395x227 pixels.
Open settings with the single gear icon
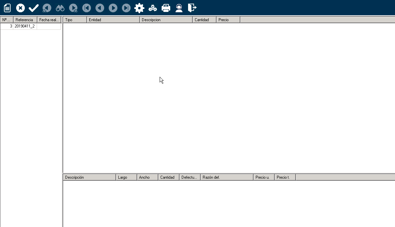tap(139, 8)
